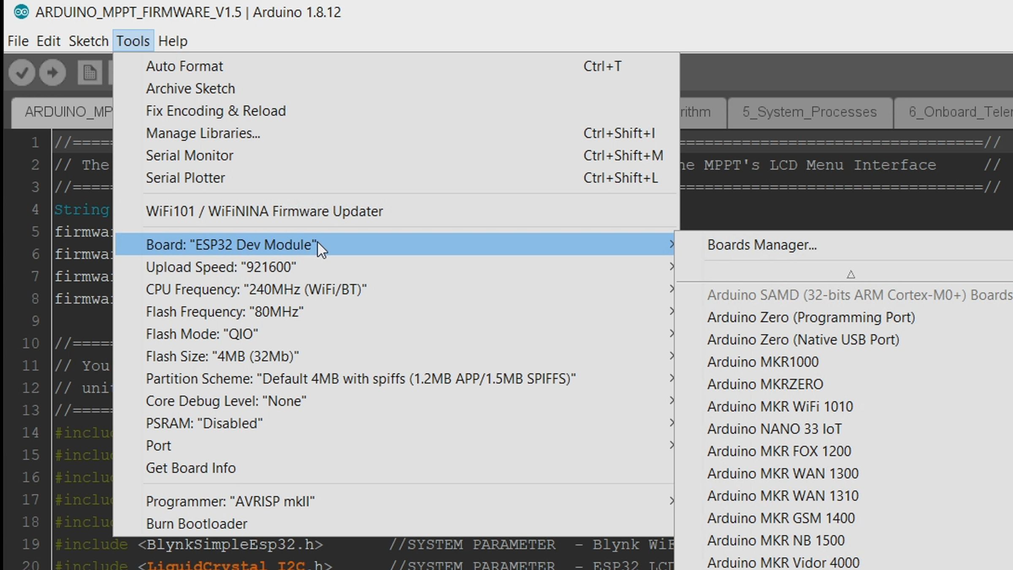Click 'MPPT's LCD Menu Interface' comment text
1013x570 pixels.
click(x=820, y=165)
